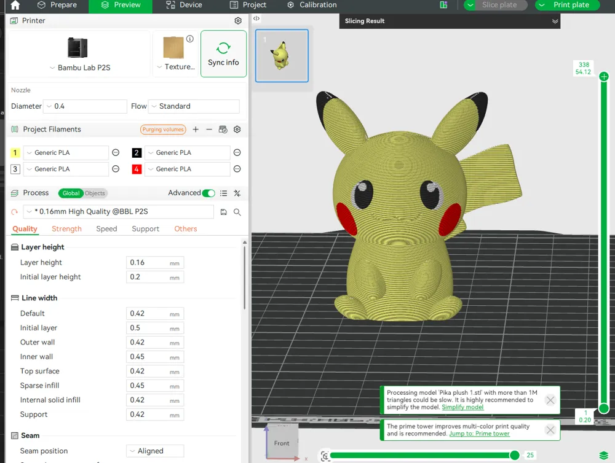Click layer slider top plus handle
The width and height of the screenshot is (615, 463).
(604, 77)
